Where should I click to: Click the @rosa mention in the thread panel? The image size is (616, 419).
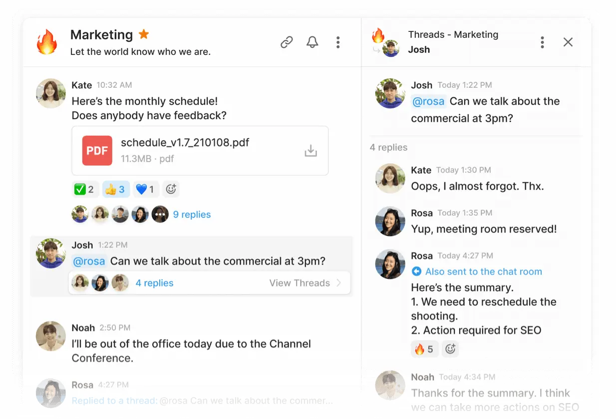[428, 101]
